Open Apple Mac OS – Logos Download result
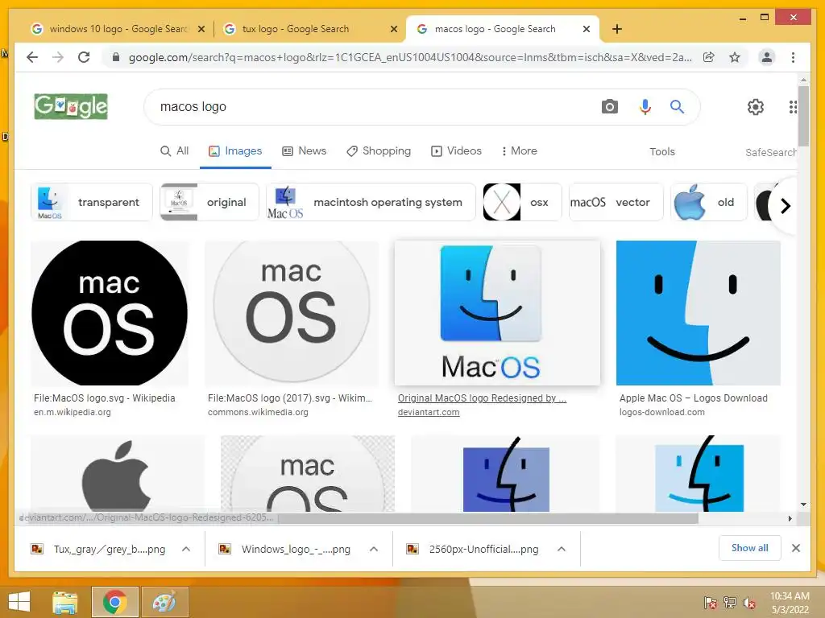 pos(694,398)
